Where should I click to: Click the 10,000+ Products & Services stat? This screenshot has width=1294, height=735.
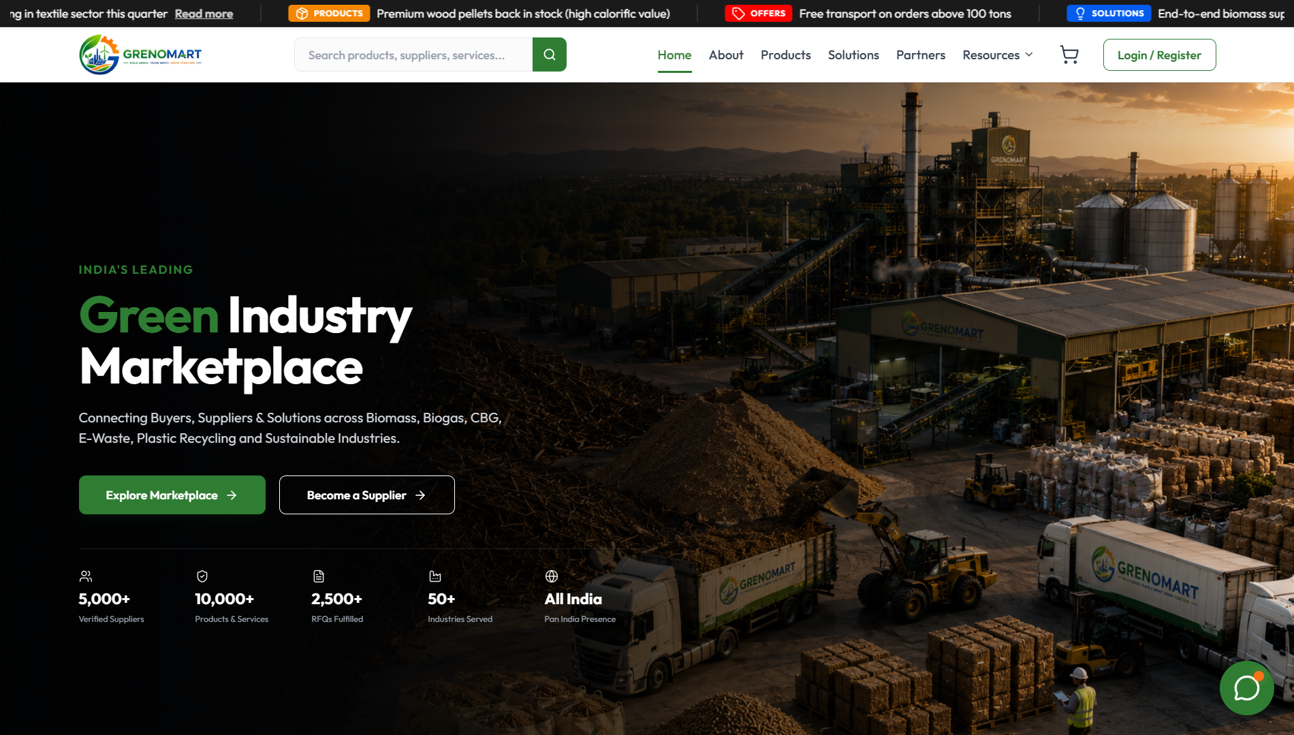click(232, 597)
